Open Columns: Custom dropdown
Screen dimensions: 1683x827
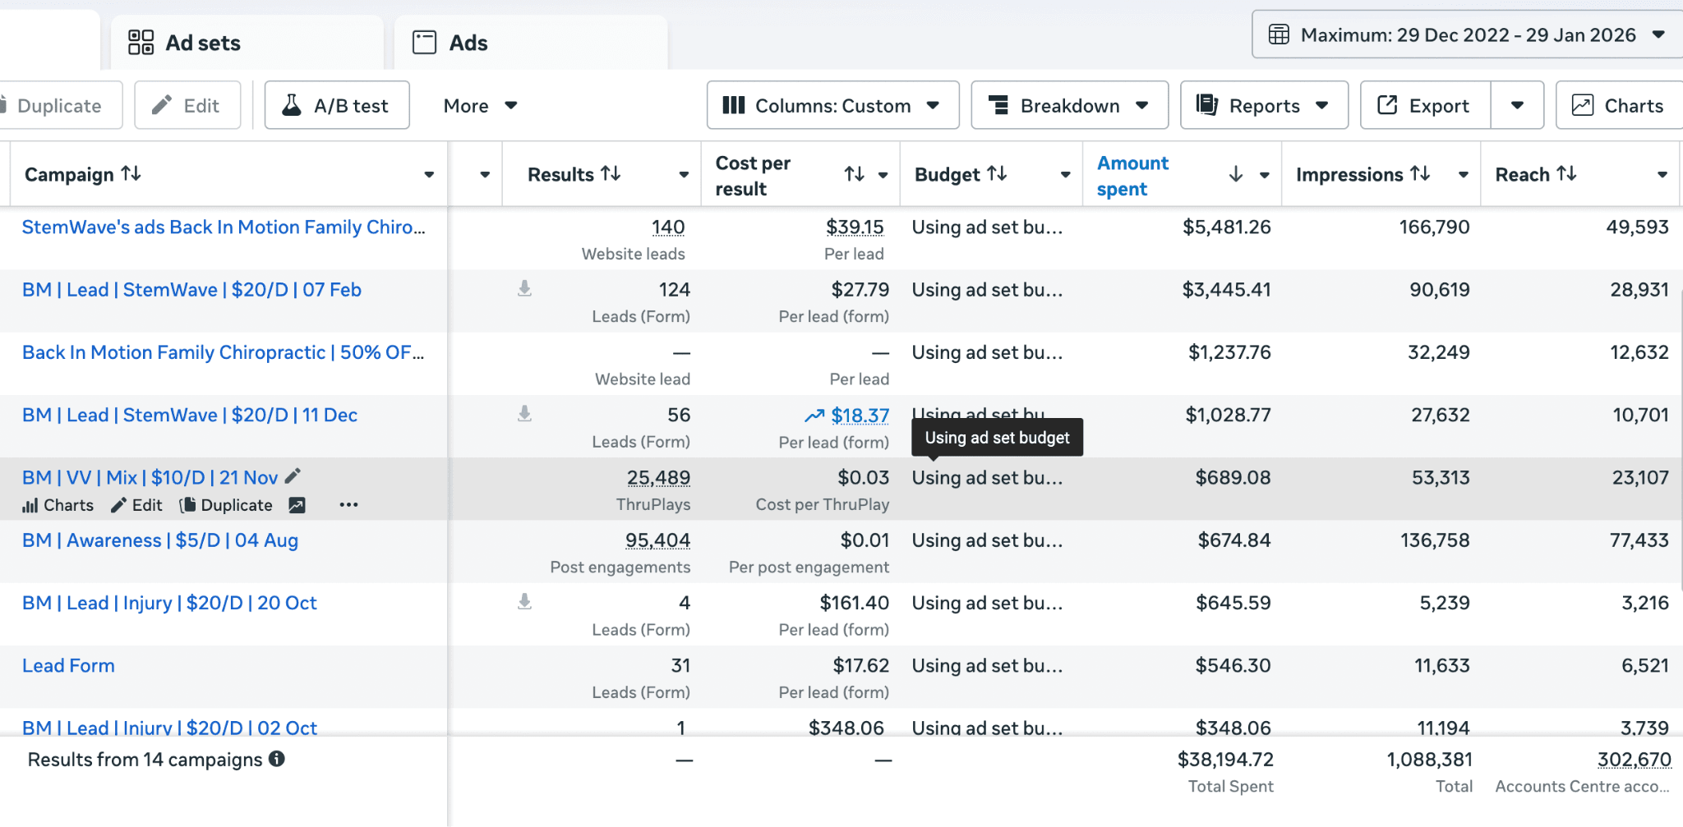click(832, 105)
